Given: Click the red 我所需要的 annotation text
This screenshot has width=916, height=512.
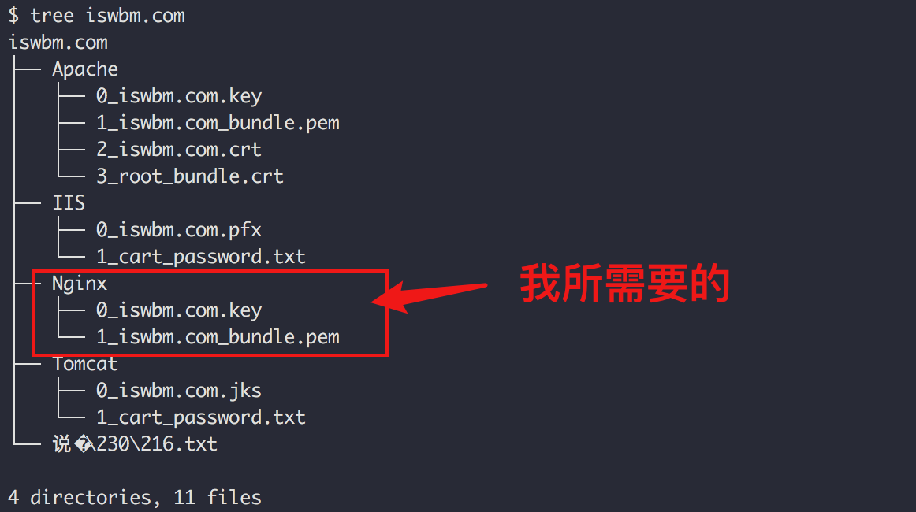Looking at the screenshot, I should pyautogui.click(x=625, y=284).
